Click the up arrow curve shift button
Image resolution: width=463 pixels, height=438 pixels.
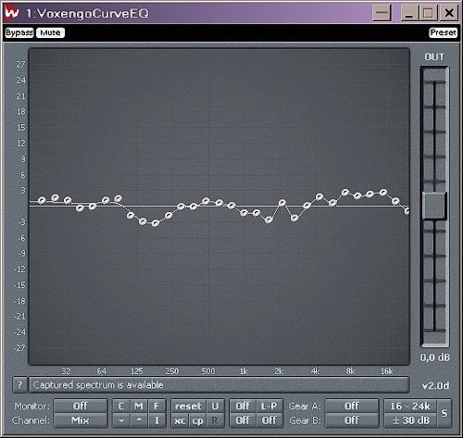coord(139,420)
